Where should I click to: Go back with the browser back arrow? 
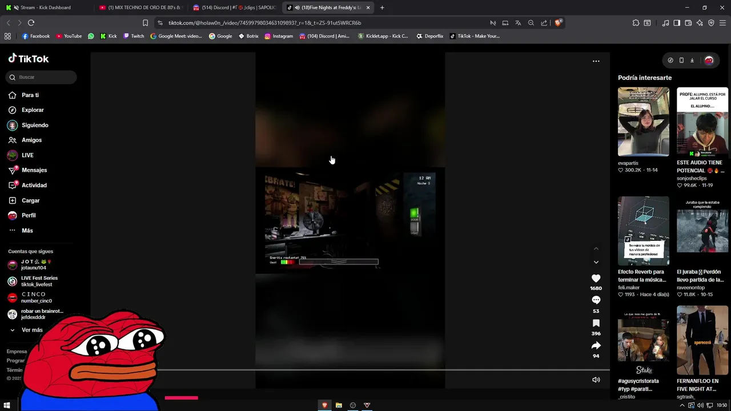pos(8,23)
